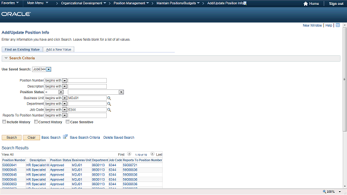Open Position Management breadcrumb menu
The image size is (347, 195).
[x=131, y=3]
